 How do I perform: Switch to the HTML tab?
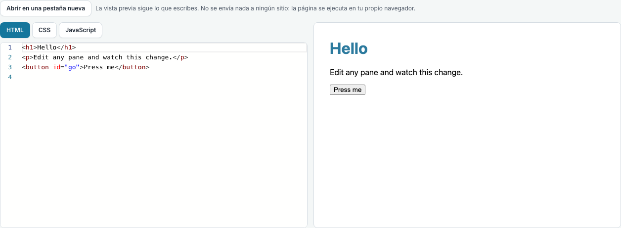(x=15, y=30)
